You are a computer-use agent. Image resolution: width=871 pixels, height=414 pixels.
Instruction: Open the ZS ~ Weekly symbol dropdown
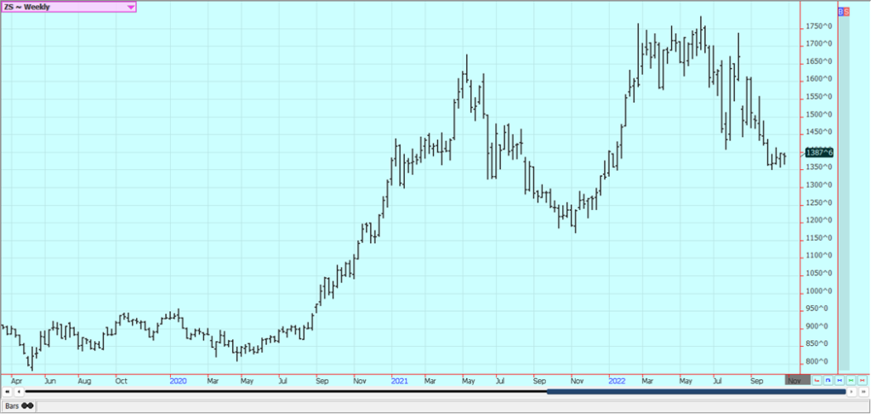click(69, 7)
